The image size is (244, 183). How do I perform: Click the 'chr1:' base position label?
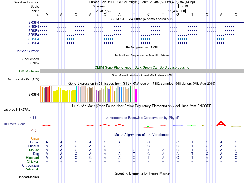pyautogui.click(x=35, y=11)
